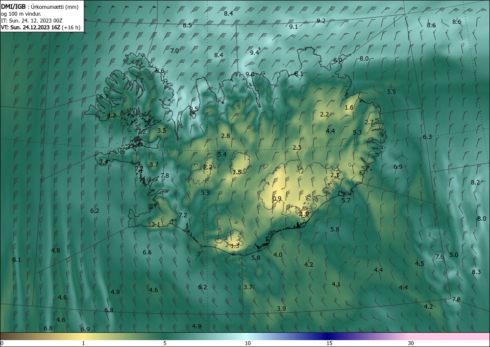Image resolution: width=490 pixels, height=347 pixels.
Task: Click the 7.0 value northwest of Iceland
Action: tap(174, 50)
